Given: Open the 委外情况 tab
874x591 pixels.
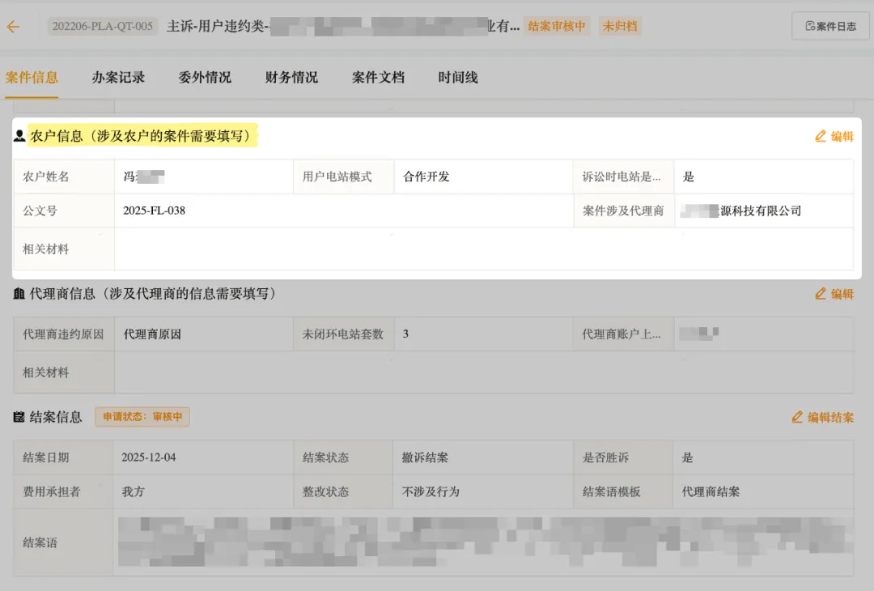Looking at the screenshot, I should tap(204, 78).
